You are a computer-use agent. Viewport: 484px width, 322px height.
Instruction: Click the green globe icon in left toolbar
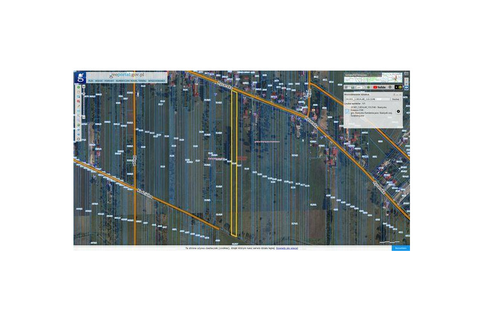[x=79, y=87]
